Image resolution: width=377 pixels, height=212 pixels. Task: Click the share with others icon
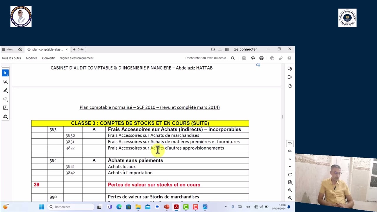click(272, 58)
